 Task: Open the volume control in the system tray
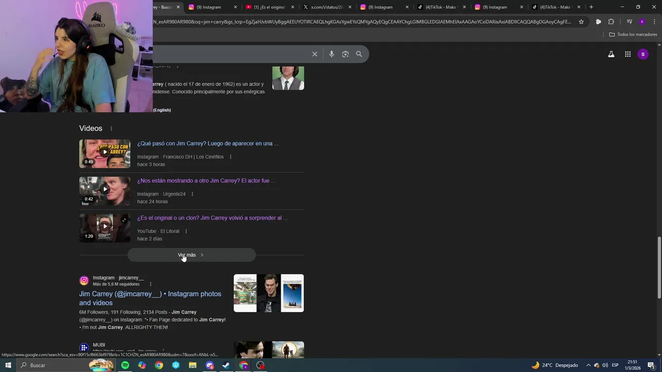(x=605, y=365)
